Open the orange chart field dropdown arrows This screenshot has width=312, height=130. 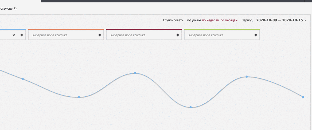coord(99,35)
